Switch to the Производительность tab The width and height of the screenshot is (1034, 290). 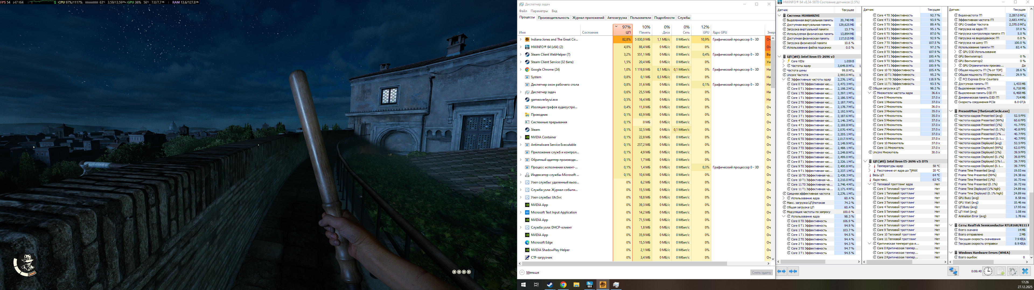[554, 18]
